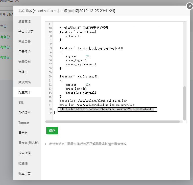
Task: Switch to the PHP版本 tab
Action: pos(24,113)
